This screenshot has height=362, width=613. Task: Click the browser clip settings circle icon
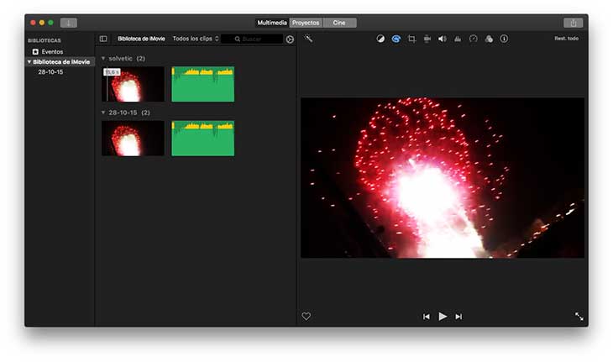click(x=290, y=39)
